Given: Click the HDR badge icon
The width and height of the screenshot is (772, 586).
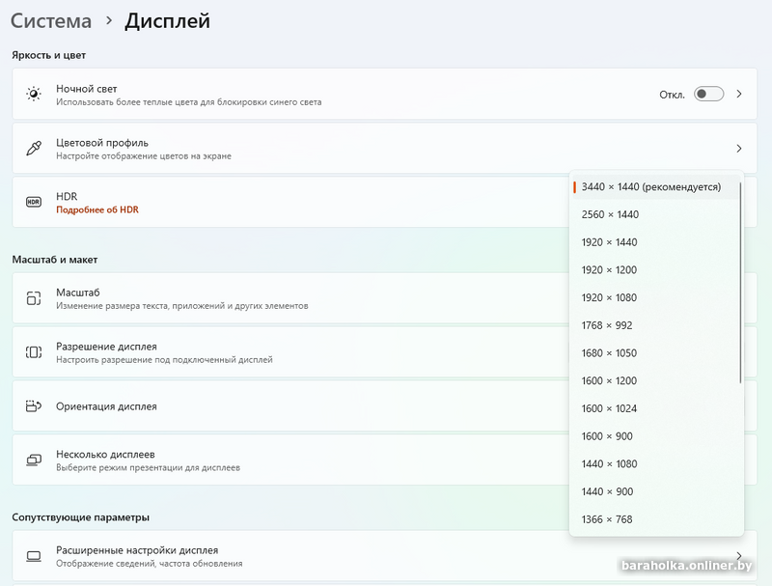Looking at the screenshot, I should pyautogui.click(x=34, y=202).
